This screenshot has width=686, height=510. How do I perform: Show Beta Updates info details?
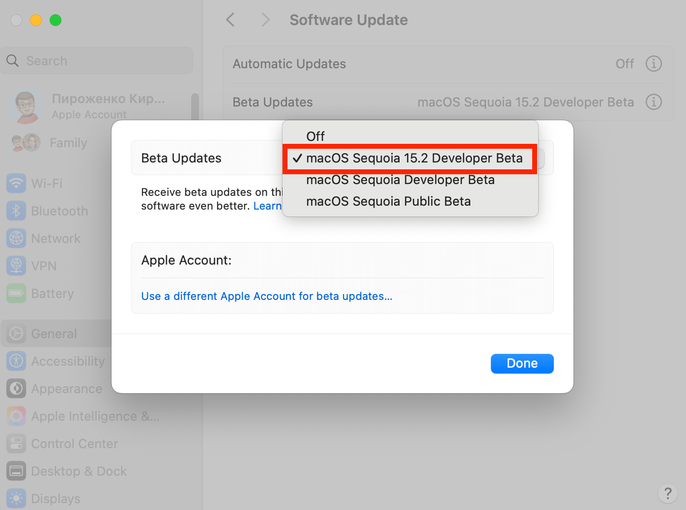coord(654,102)
